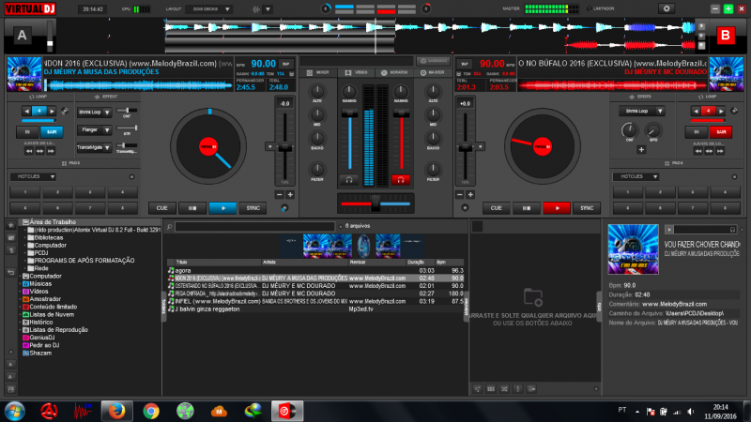Click the left deck pitch plus button
The image size is (751, 422).
290,195
